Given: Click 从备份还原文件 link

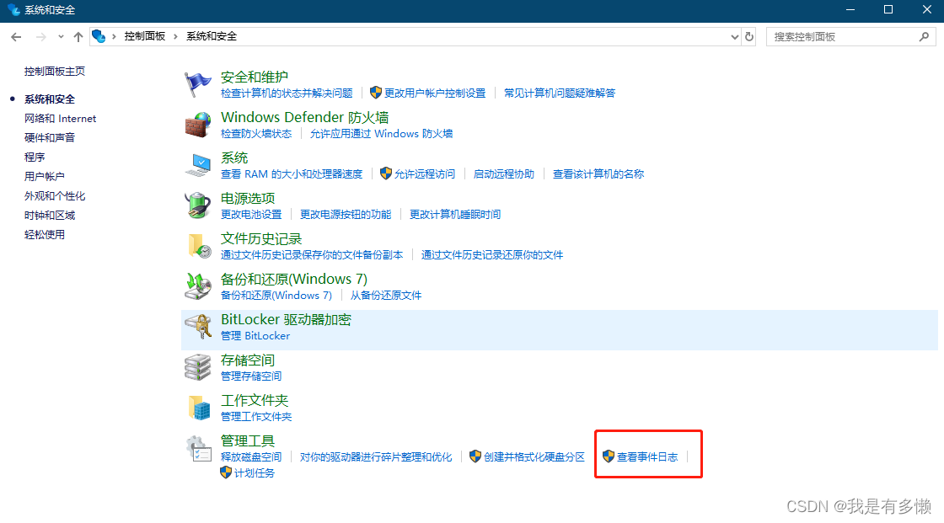Looking at the screenshot, I should click(386, 296).
